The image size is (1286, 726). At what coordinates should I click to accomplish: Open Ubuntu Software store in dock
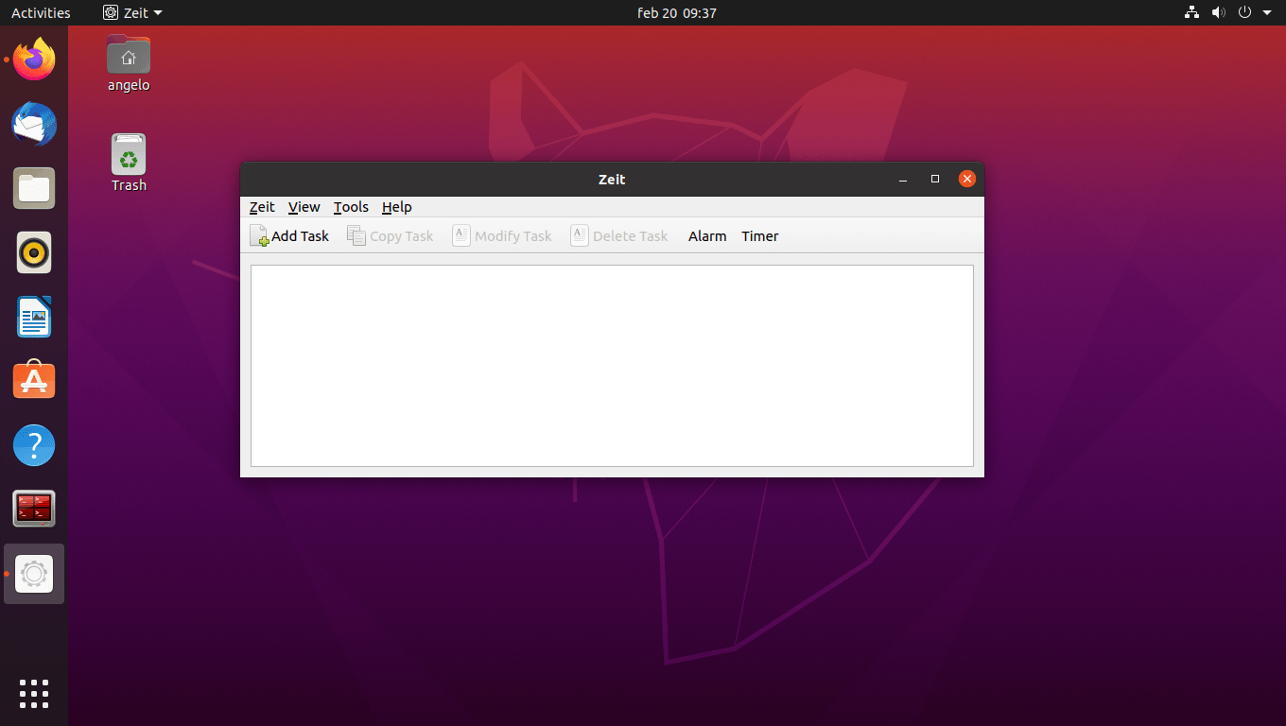34,381
